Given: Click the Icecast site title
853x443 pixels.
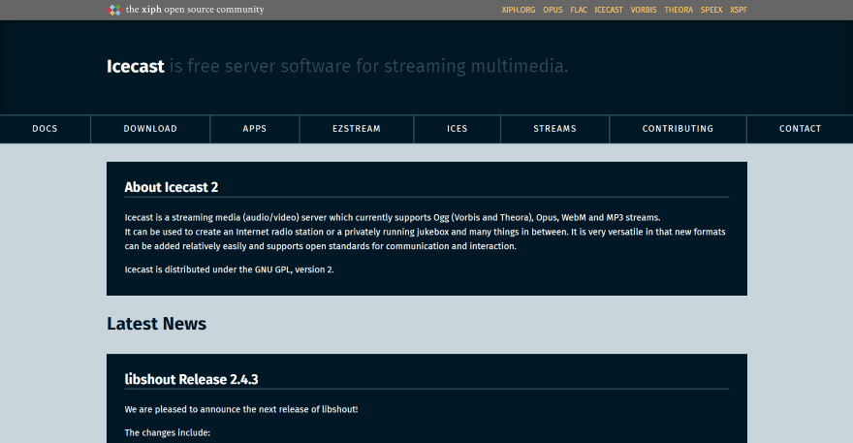Looking at the screenshot, I should tap(136, 66).
